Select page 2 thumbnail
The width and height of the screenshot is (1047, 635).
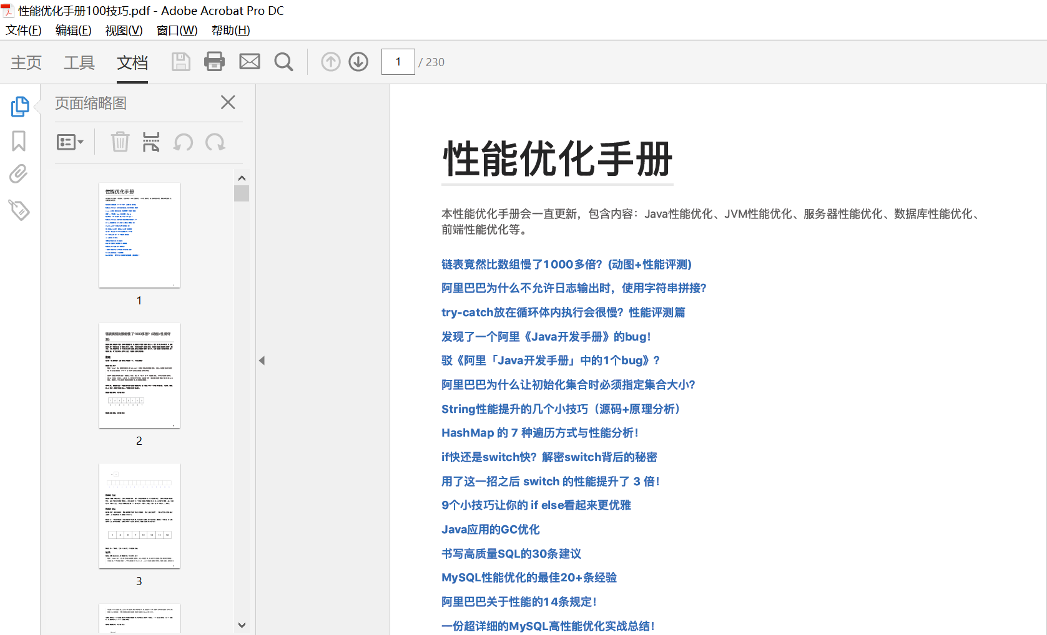[139, 376]
